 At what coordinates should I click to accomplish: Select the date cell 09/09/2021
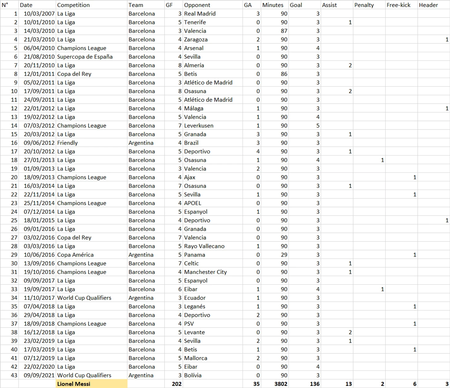[x=37, y=375]
